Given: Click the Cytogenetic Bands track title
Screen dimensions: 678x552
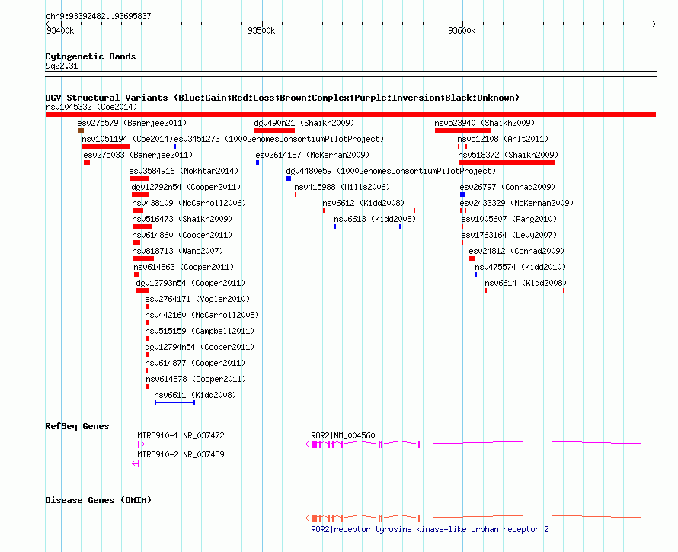Looking at the screenshot, I should click(x=91, y=56).
